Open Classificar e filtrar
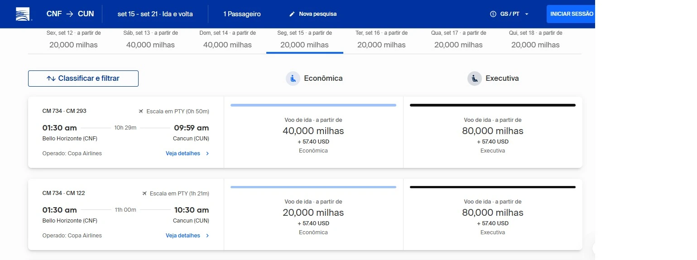 (x=83, y=79)
